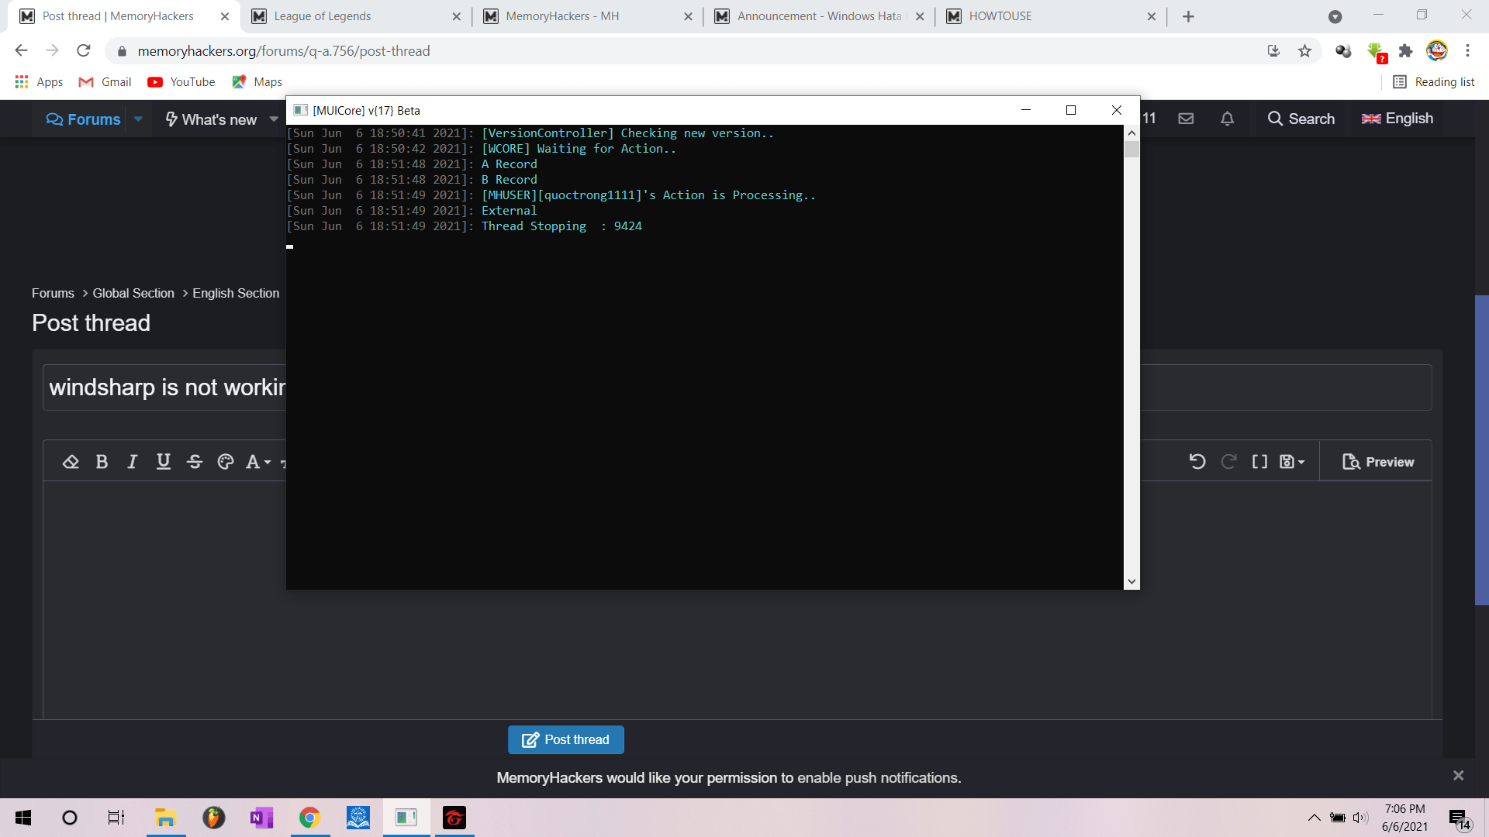Bookmark this page star icon
Viewport: 1489px width, 837px height.
click(1304, 50)
